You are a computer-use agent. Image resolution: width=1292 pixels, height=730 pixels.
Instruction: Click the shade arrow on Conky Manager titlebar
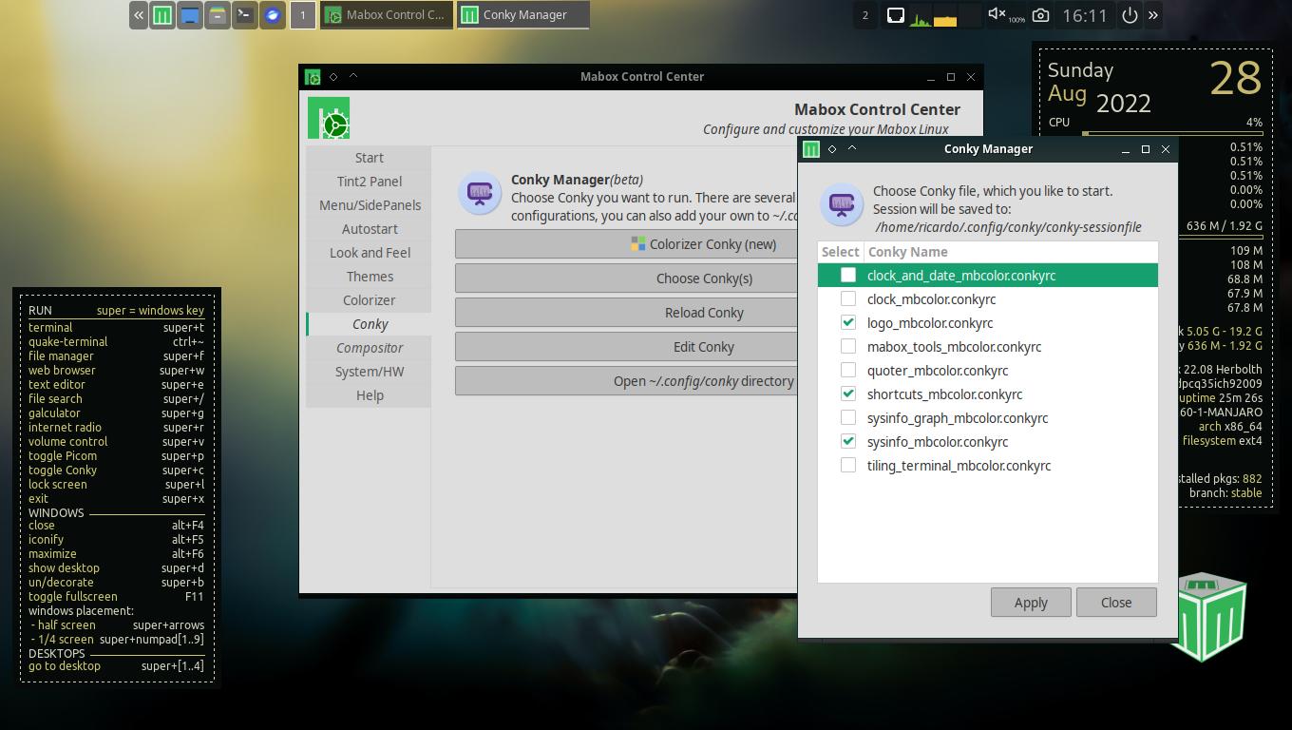852,148
